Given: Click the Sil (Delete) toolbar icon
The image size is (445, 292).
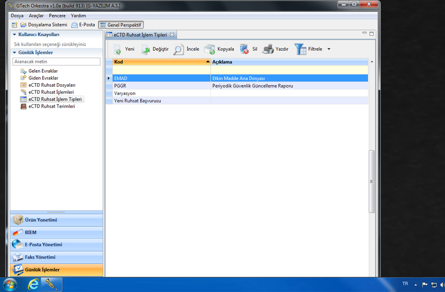Looking at the screenshot, I should 244,49.
